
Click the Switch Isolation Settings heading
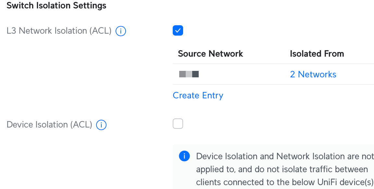(56, 6)
